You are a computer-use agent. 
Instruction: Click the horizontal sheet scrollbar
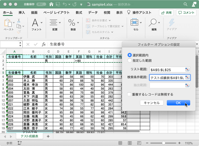tap(73, 131)
